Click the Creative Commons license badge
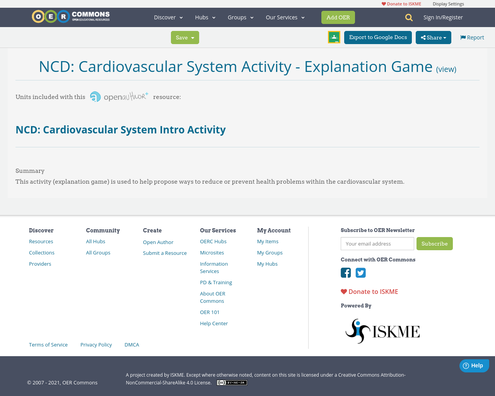This screenshot has height=396, width=495. (x=232, y=382)
